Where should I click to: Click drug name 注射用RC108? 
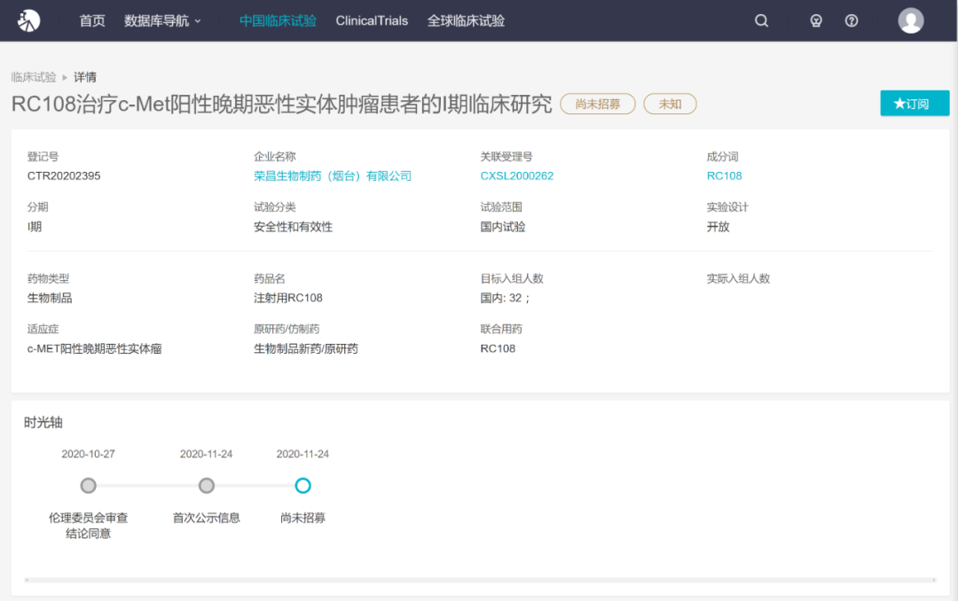tap(288, 298)
